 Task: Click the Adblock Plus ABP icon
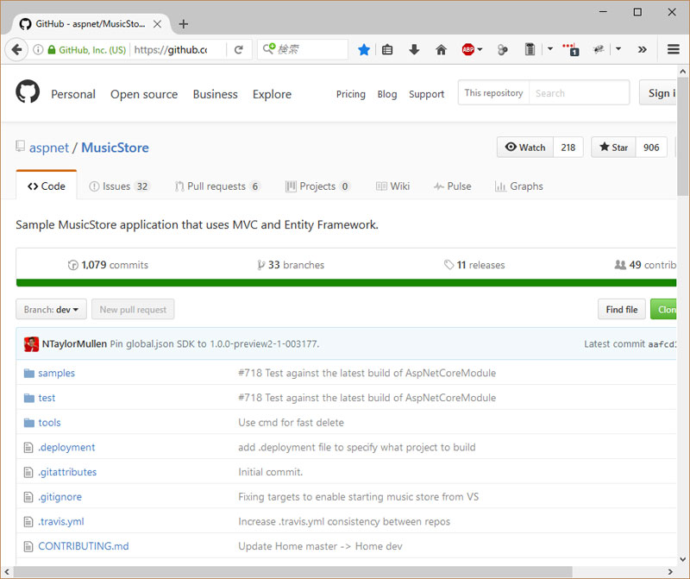[x=467, y=50]
